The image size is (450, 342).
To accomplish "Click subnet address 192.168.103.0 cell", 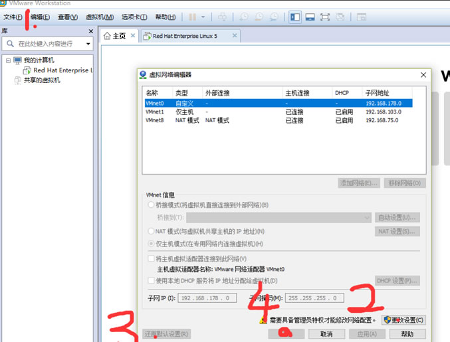I will (384, 112).
